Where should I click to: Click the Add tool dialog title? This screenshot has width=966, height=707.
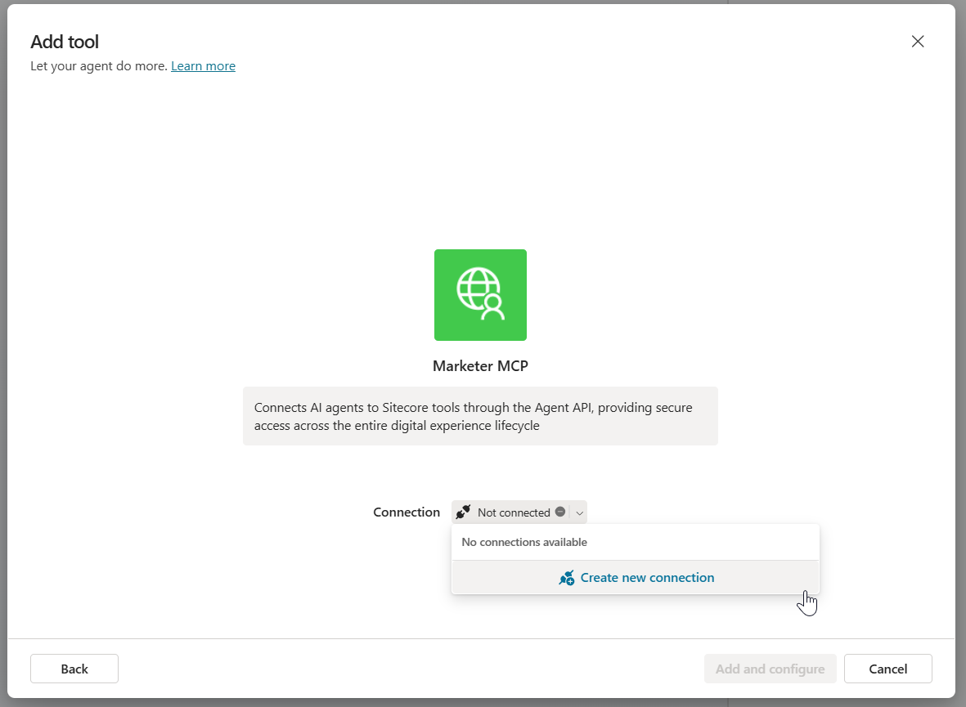65,42
